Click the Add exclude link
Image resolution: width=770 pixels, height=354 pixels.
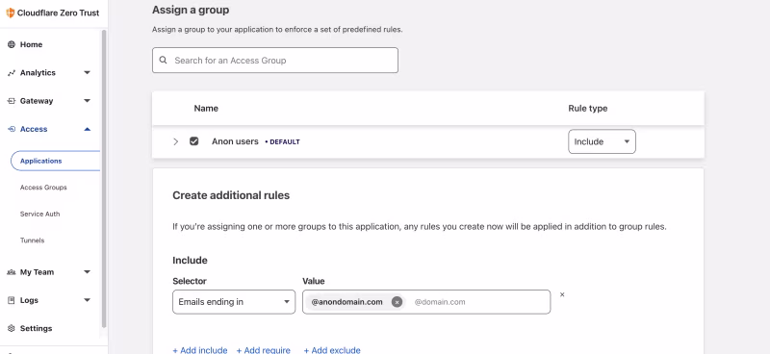click(x=332, y=350)
